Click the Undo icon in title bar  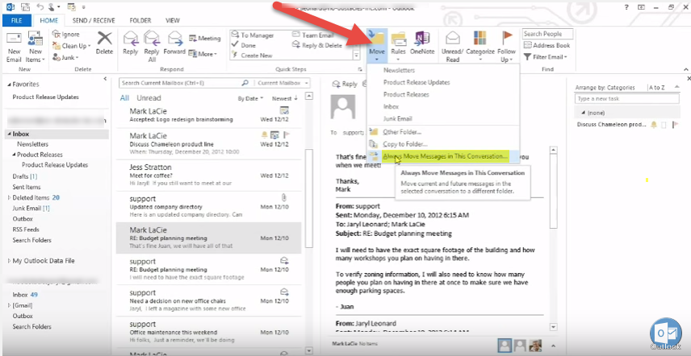(40, 7)
